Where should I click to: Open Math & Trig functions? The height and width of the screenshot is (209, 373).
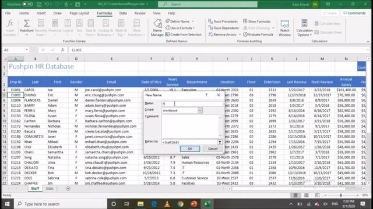(x=121, y=28)
